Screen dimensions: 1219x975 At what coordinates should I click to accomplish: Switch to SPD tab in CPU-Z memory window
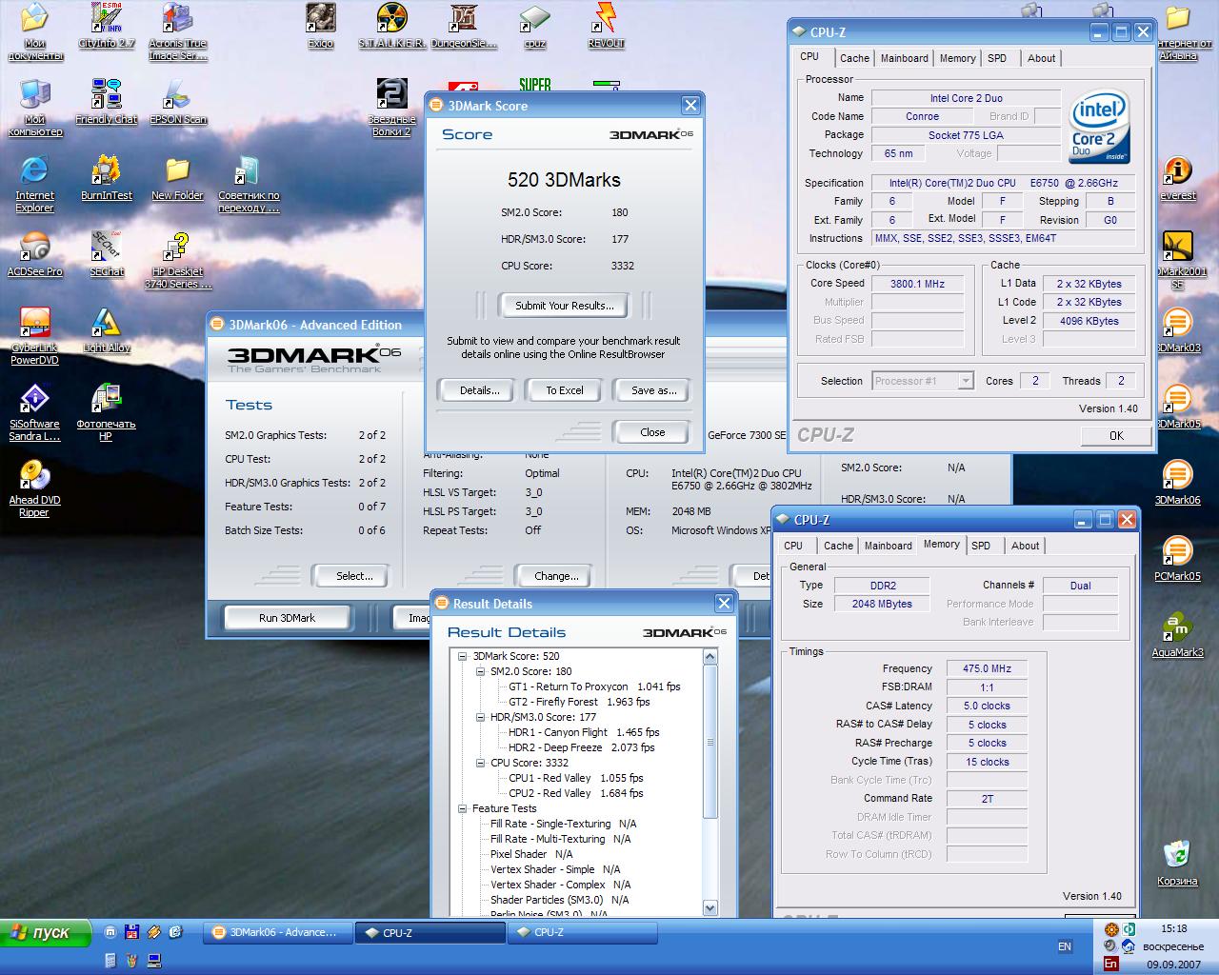pos(981,546)
